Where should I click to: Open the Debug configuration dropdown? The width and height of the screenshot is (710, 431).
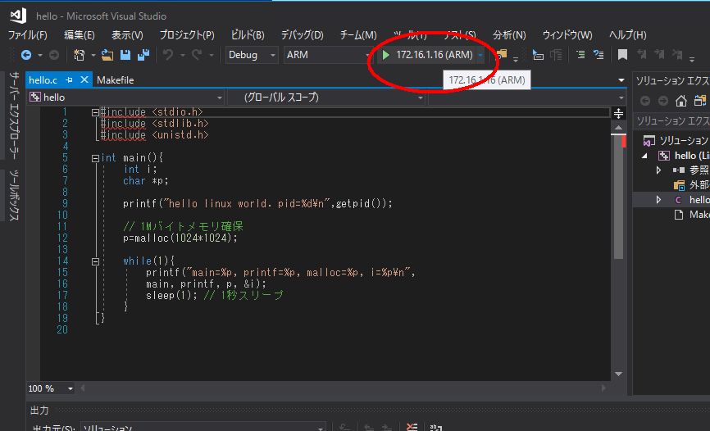point(252,55)
